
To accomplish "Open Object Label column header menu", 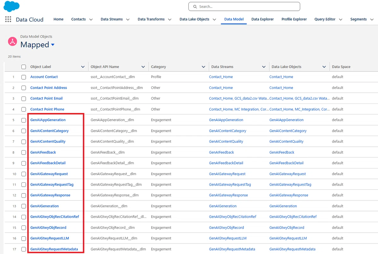I will 83,67.
